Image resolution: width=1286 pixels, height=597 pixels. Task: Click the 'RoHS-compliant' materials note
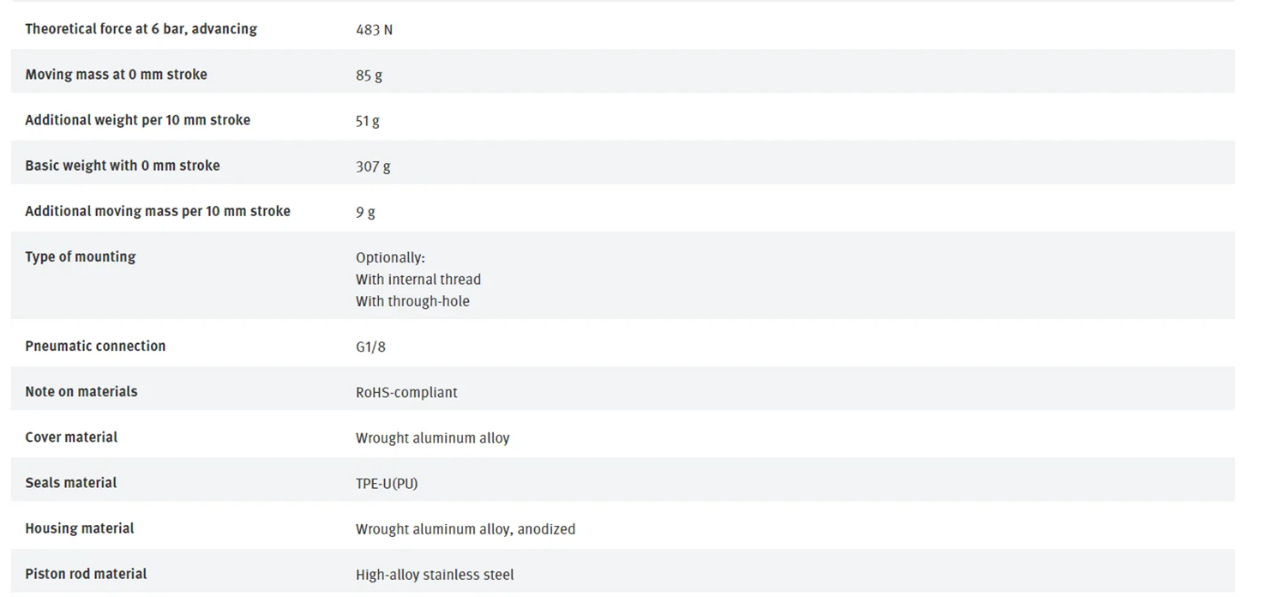[406, 392]
